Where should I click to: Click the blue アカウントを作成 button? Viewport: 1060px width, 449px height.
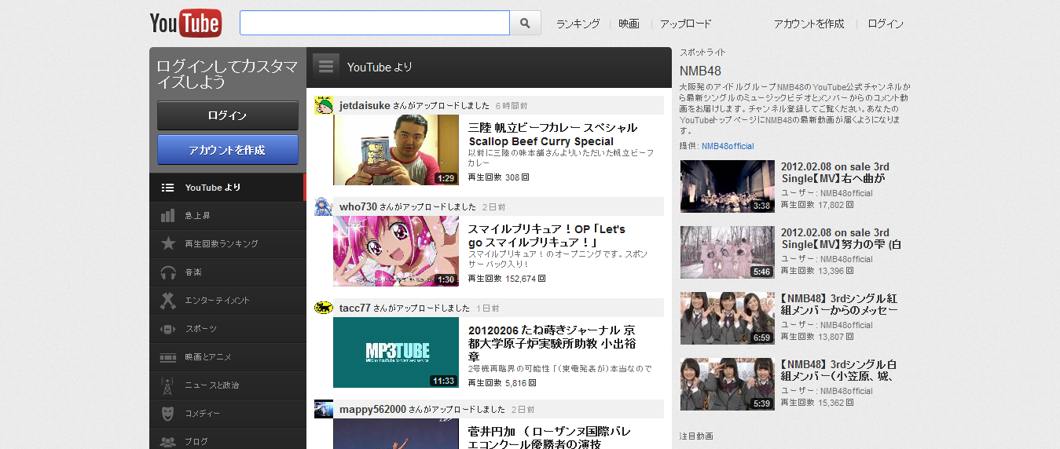[228, 150]
